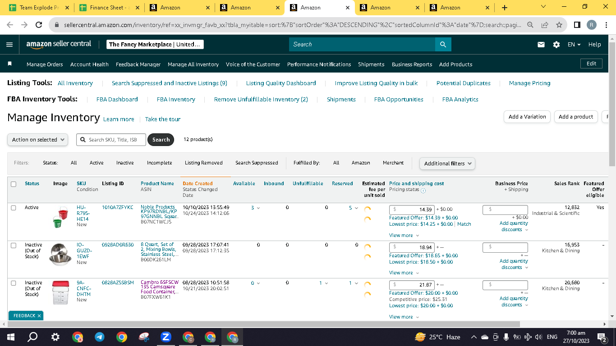Sort the table by Date Created
This screenshot has height=346, width=616.
pos(198,183)
